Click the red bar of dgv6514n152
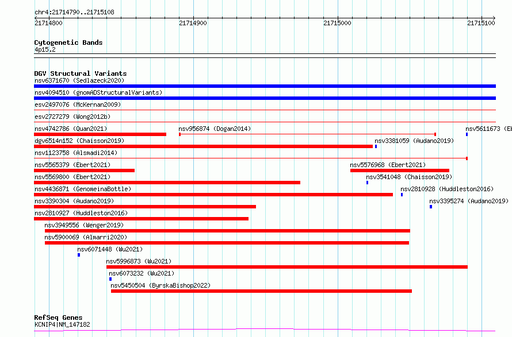This screenshot has height=337, width=512. click(x=204, y=146)
